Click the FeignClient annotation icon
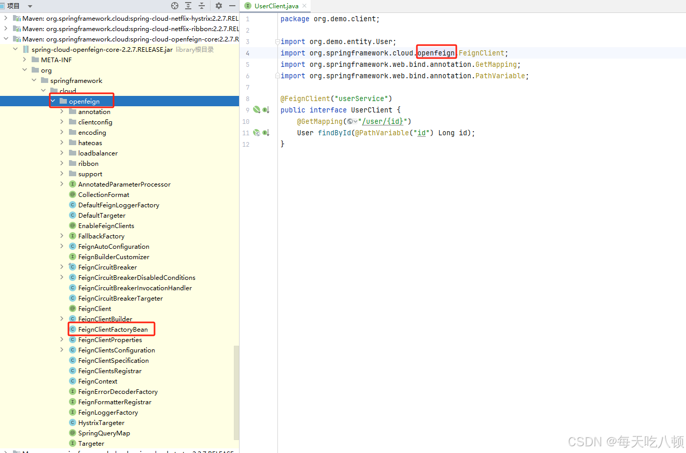Image resolution: width=686 pixels, height=453 pixels. point(73,308)
